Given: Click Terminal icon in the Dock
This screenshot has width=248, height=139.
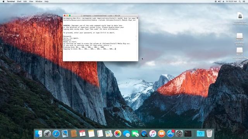Looking at the screenshot, I should 188,134.
